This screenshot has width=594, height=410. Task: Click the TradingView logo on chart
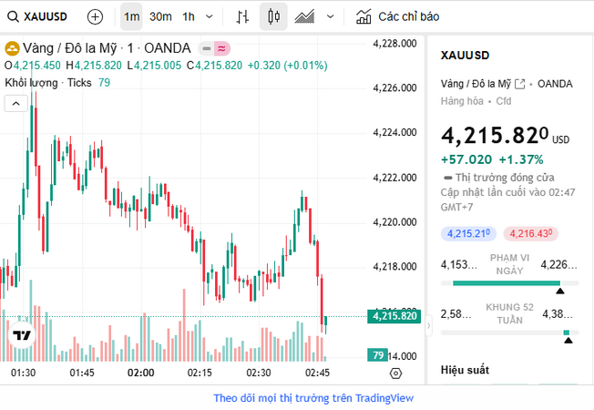coord(22,335)
